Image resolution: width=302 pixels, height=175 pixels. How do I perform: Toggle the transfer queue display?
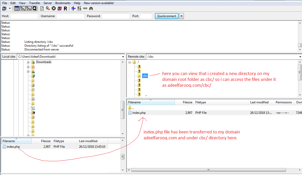point(34,8)
